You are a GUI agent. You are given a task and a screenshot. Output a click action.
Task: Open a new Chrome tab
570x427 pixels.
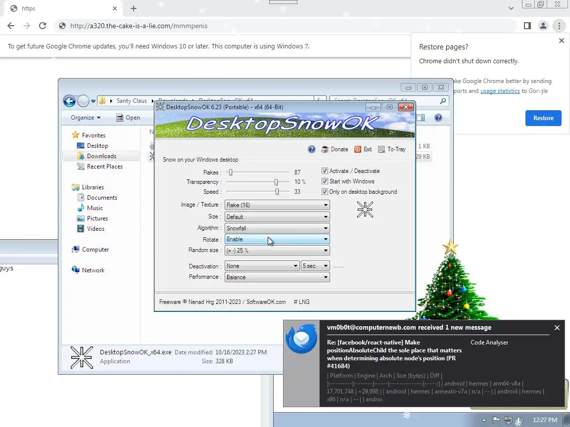tap(134, 8)
